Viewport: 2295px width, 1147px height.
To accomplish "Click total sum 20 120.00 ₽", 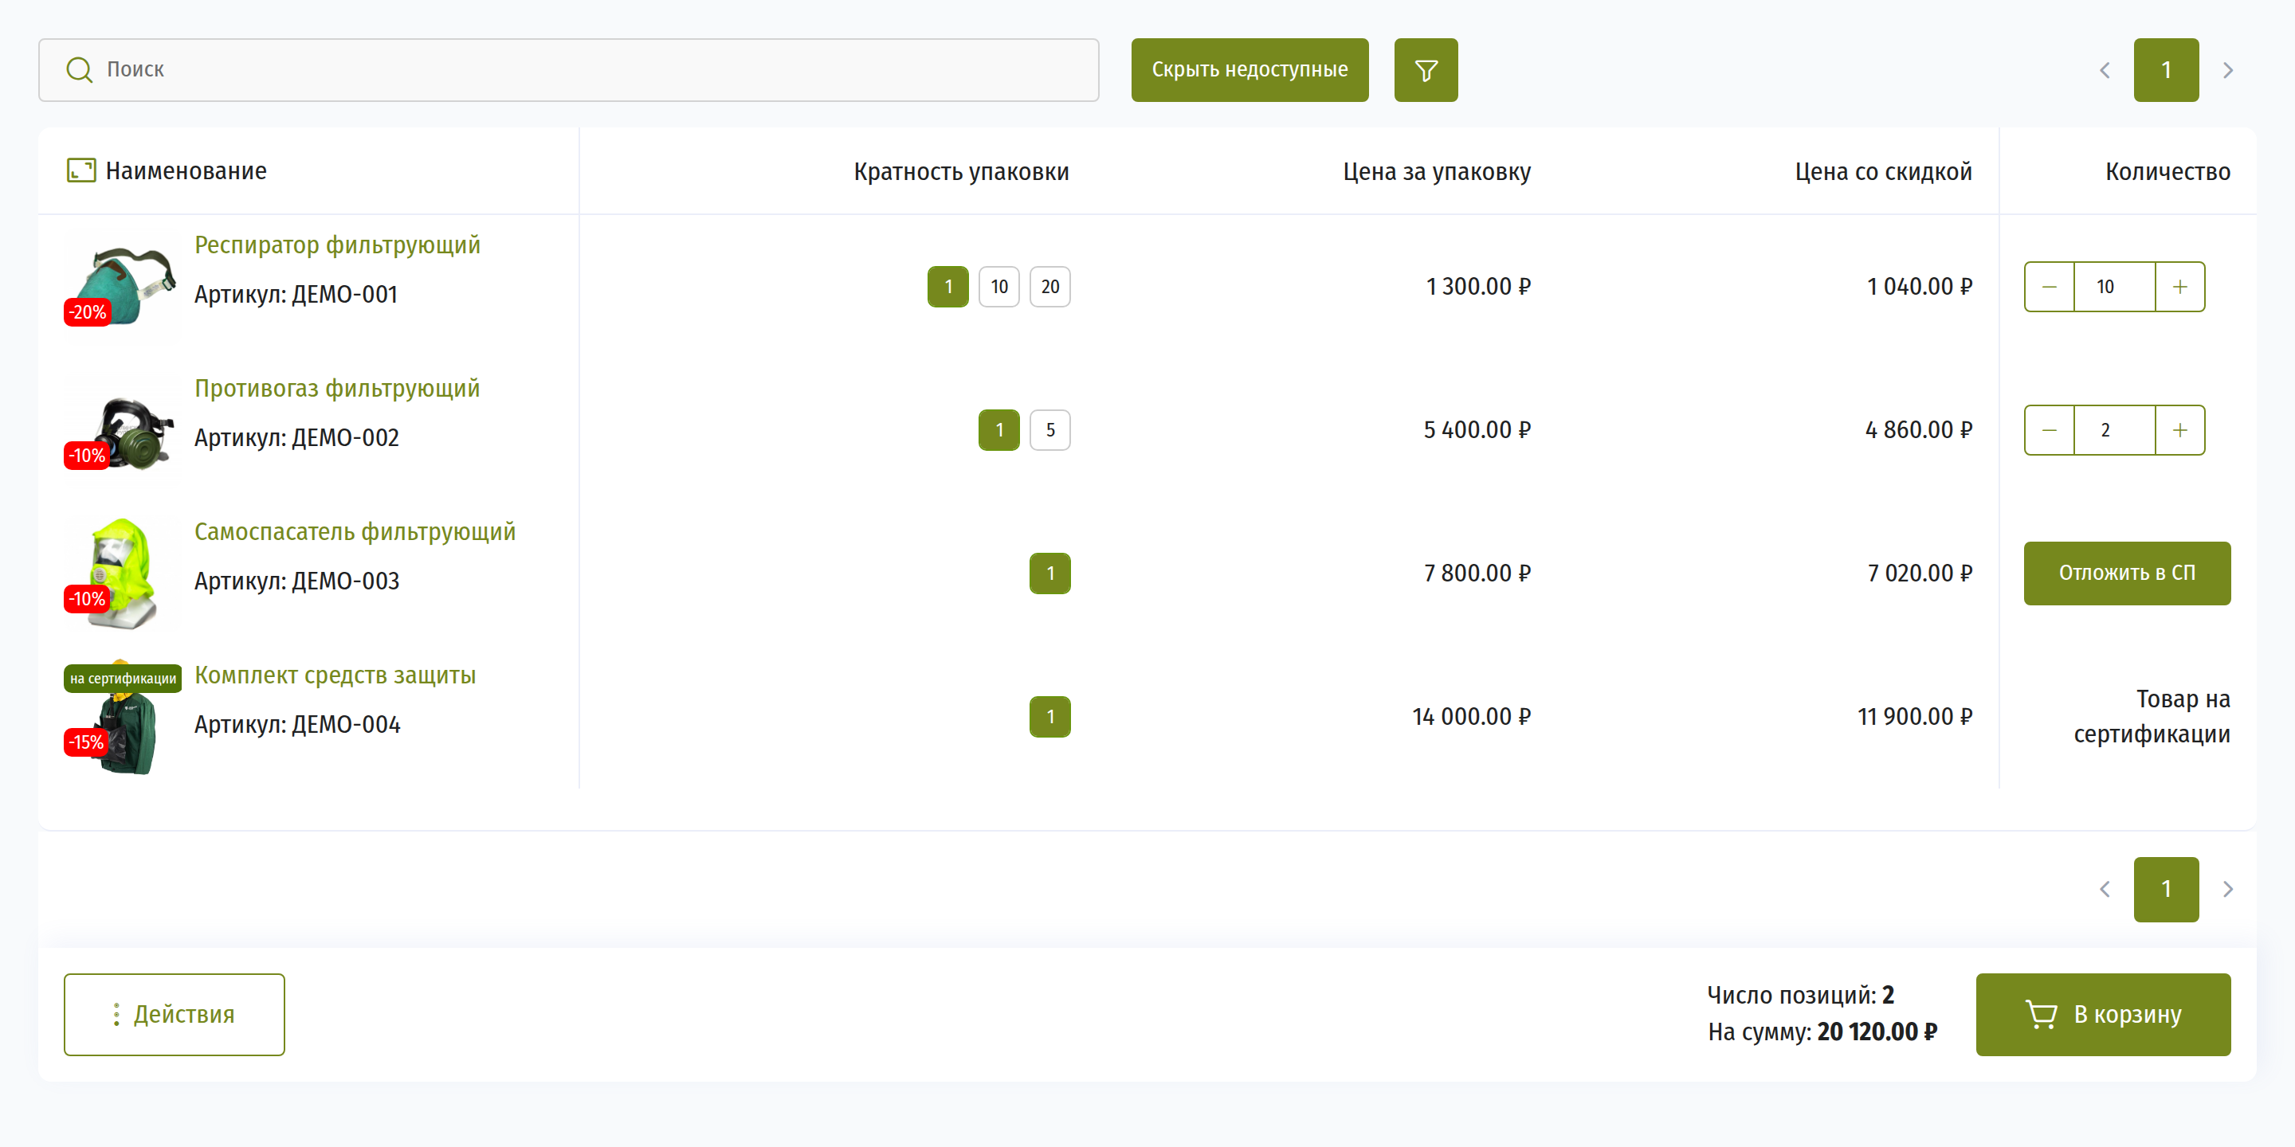I will pyautogui.click(x=1877, y=1032).
